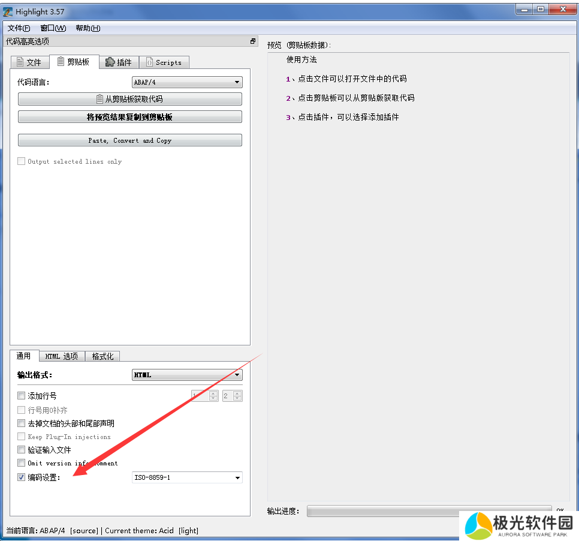Switch to the 插件 tab

119,62
